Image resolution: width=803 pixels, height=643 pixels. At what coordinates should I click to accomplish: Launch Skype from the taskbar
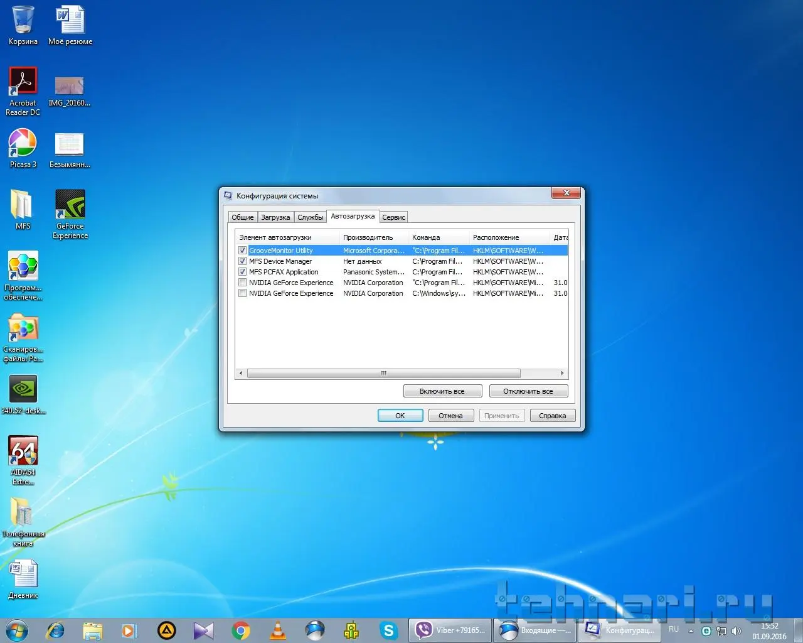click(388, 630)
